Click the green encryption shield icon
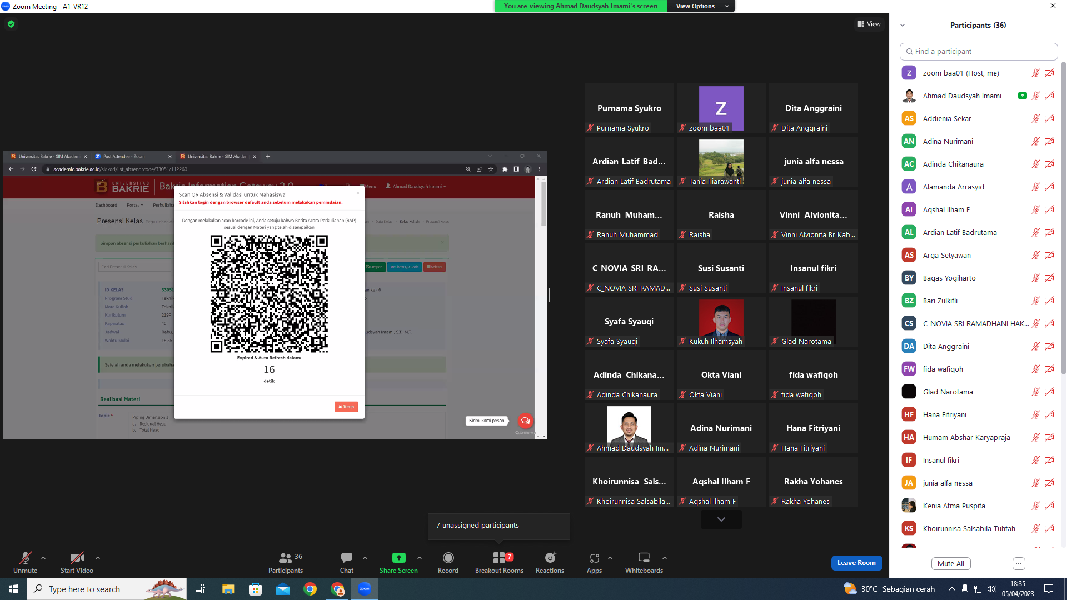 (x=11, y=24)
